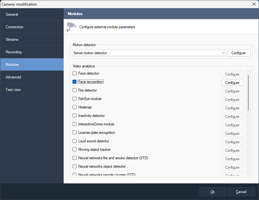The image size is (259, 200).
Task: Check the Moving object tracker box
Action: 75,150
